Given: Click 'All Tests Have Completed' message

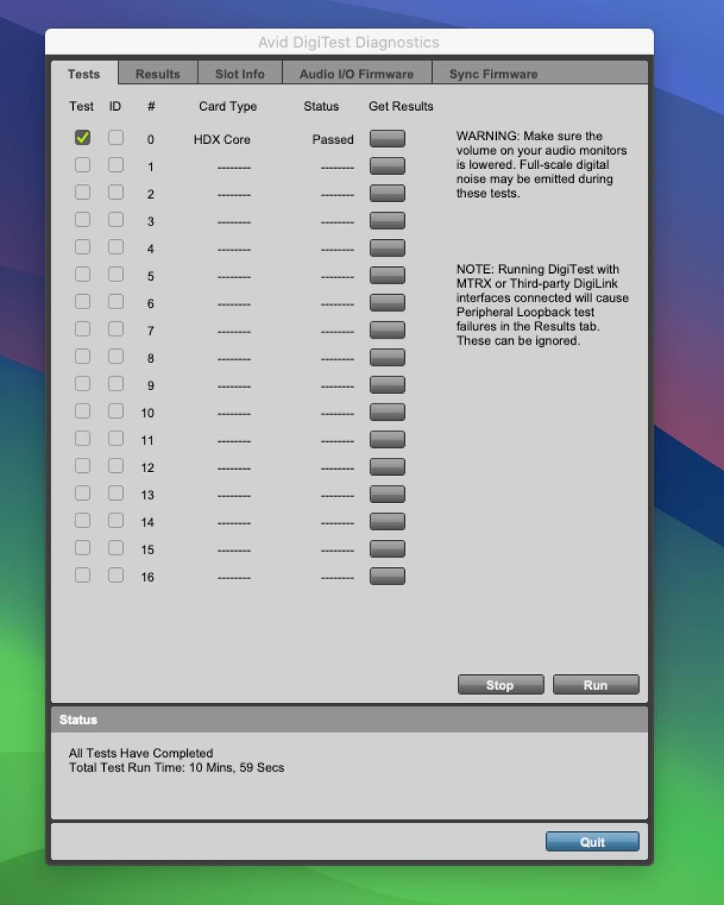Looking at the screenshot, I should 141,753.
